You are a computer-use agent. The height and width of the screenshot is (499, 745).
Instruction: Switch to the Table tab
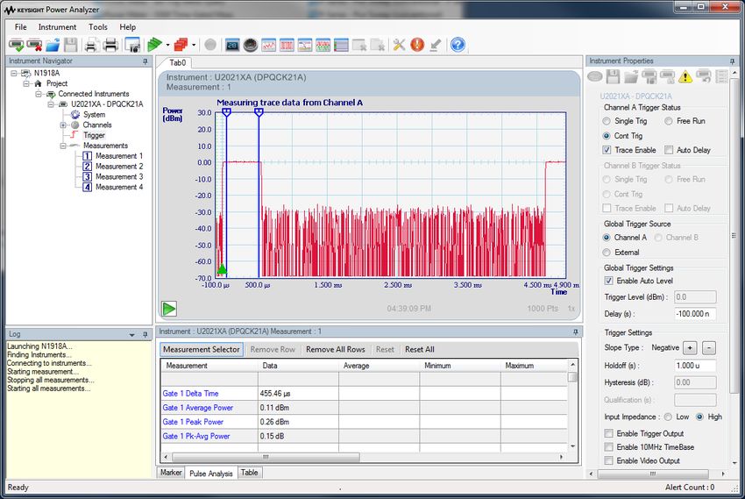(250, 473)
